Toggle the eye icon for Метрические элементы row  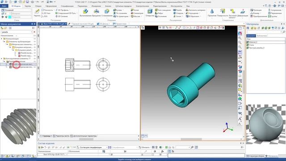35,44
